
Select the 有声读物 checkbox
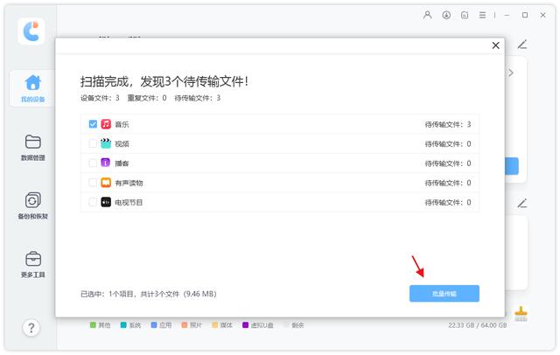pyautogui.click(x=93, y=183)
